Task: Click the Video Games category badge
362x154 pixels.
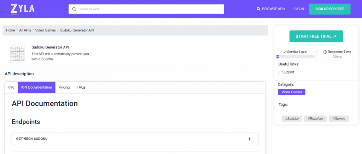Action: click(x=292, y=92)
